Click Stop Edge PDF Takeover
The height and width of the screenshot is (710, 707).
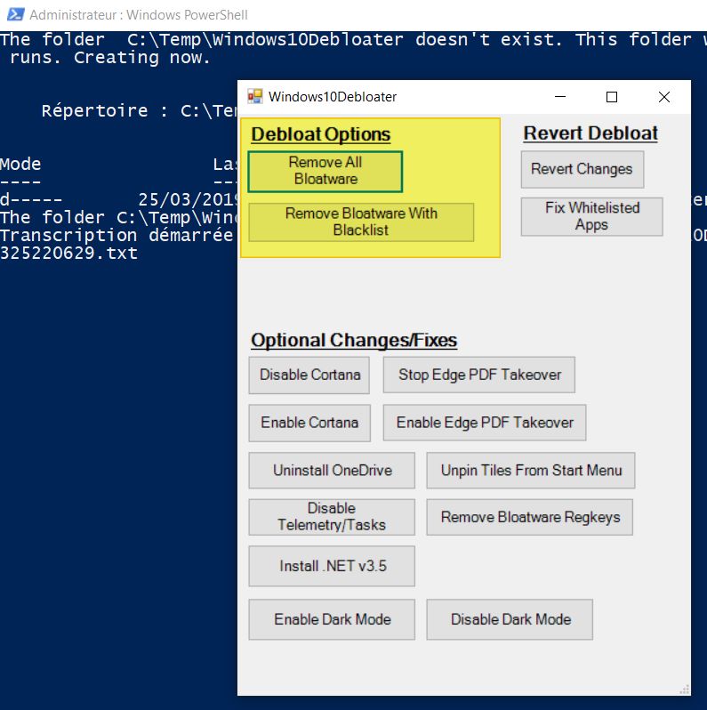pos(479,375)
